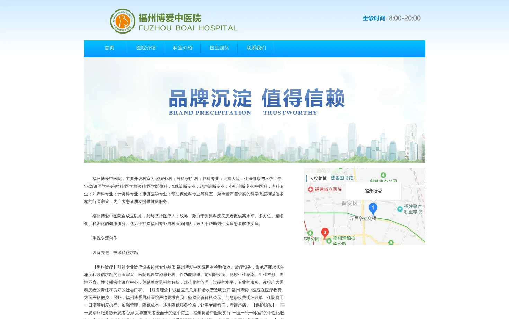Click the red cross icon for 福建省立医院

(311, 189)
